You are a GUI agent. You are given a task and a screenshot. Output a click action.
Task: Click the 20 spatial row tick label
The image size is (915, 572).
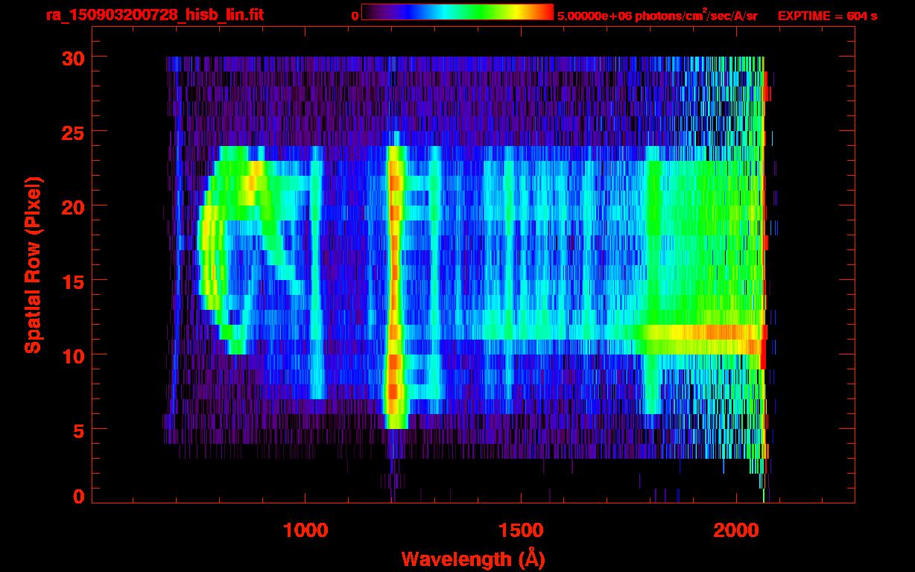(72, 206)
